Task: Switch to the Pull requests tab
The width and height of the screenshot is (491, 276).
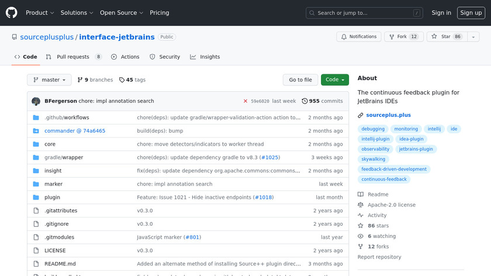Action: [73, 57]
